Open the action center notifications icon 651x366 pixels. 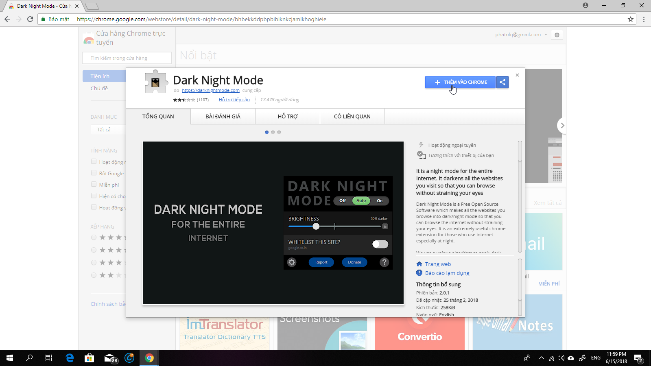(639, 358)
